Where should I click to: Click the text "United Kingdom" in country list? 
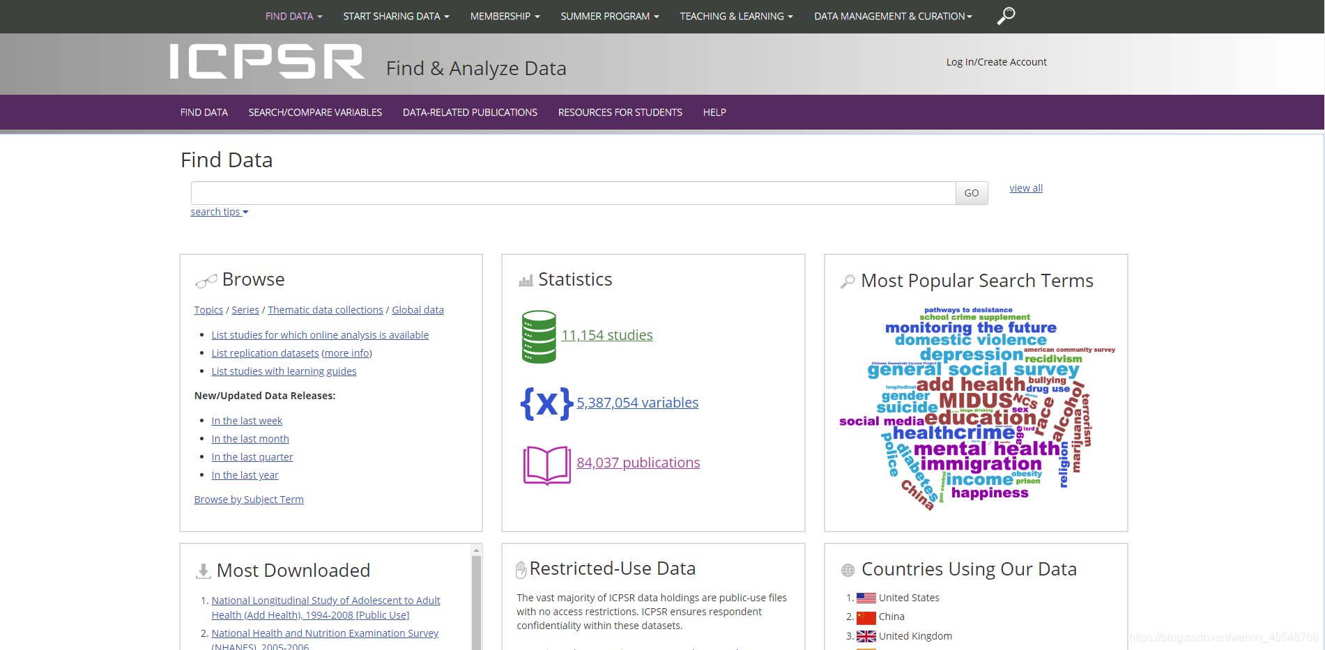click(915, 636)
